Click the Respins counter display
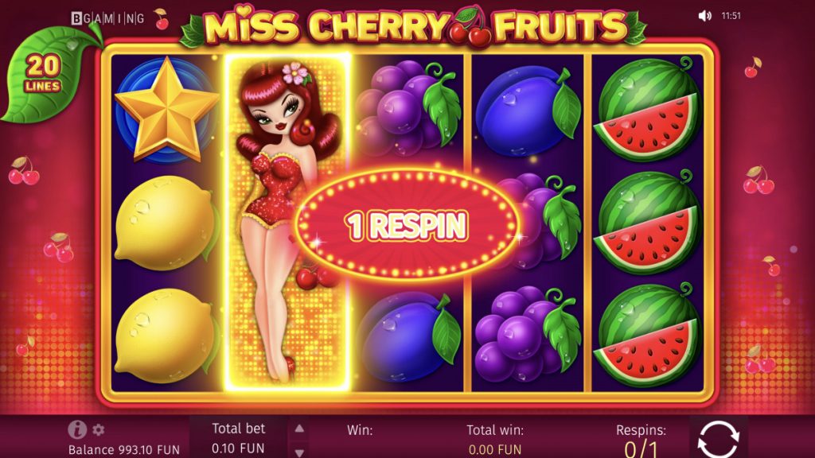This screenshot has height=458, width=815. point(641,441)
